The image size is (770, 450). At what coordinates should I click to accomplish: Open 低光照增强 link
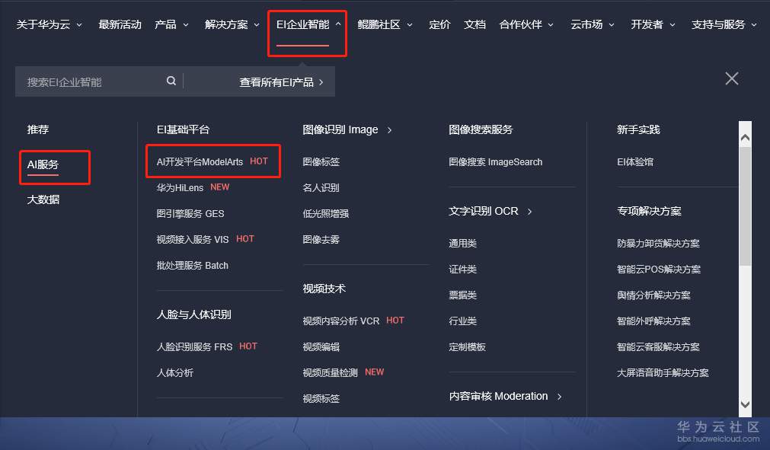click(x=325, y=213)
